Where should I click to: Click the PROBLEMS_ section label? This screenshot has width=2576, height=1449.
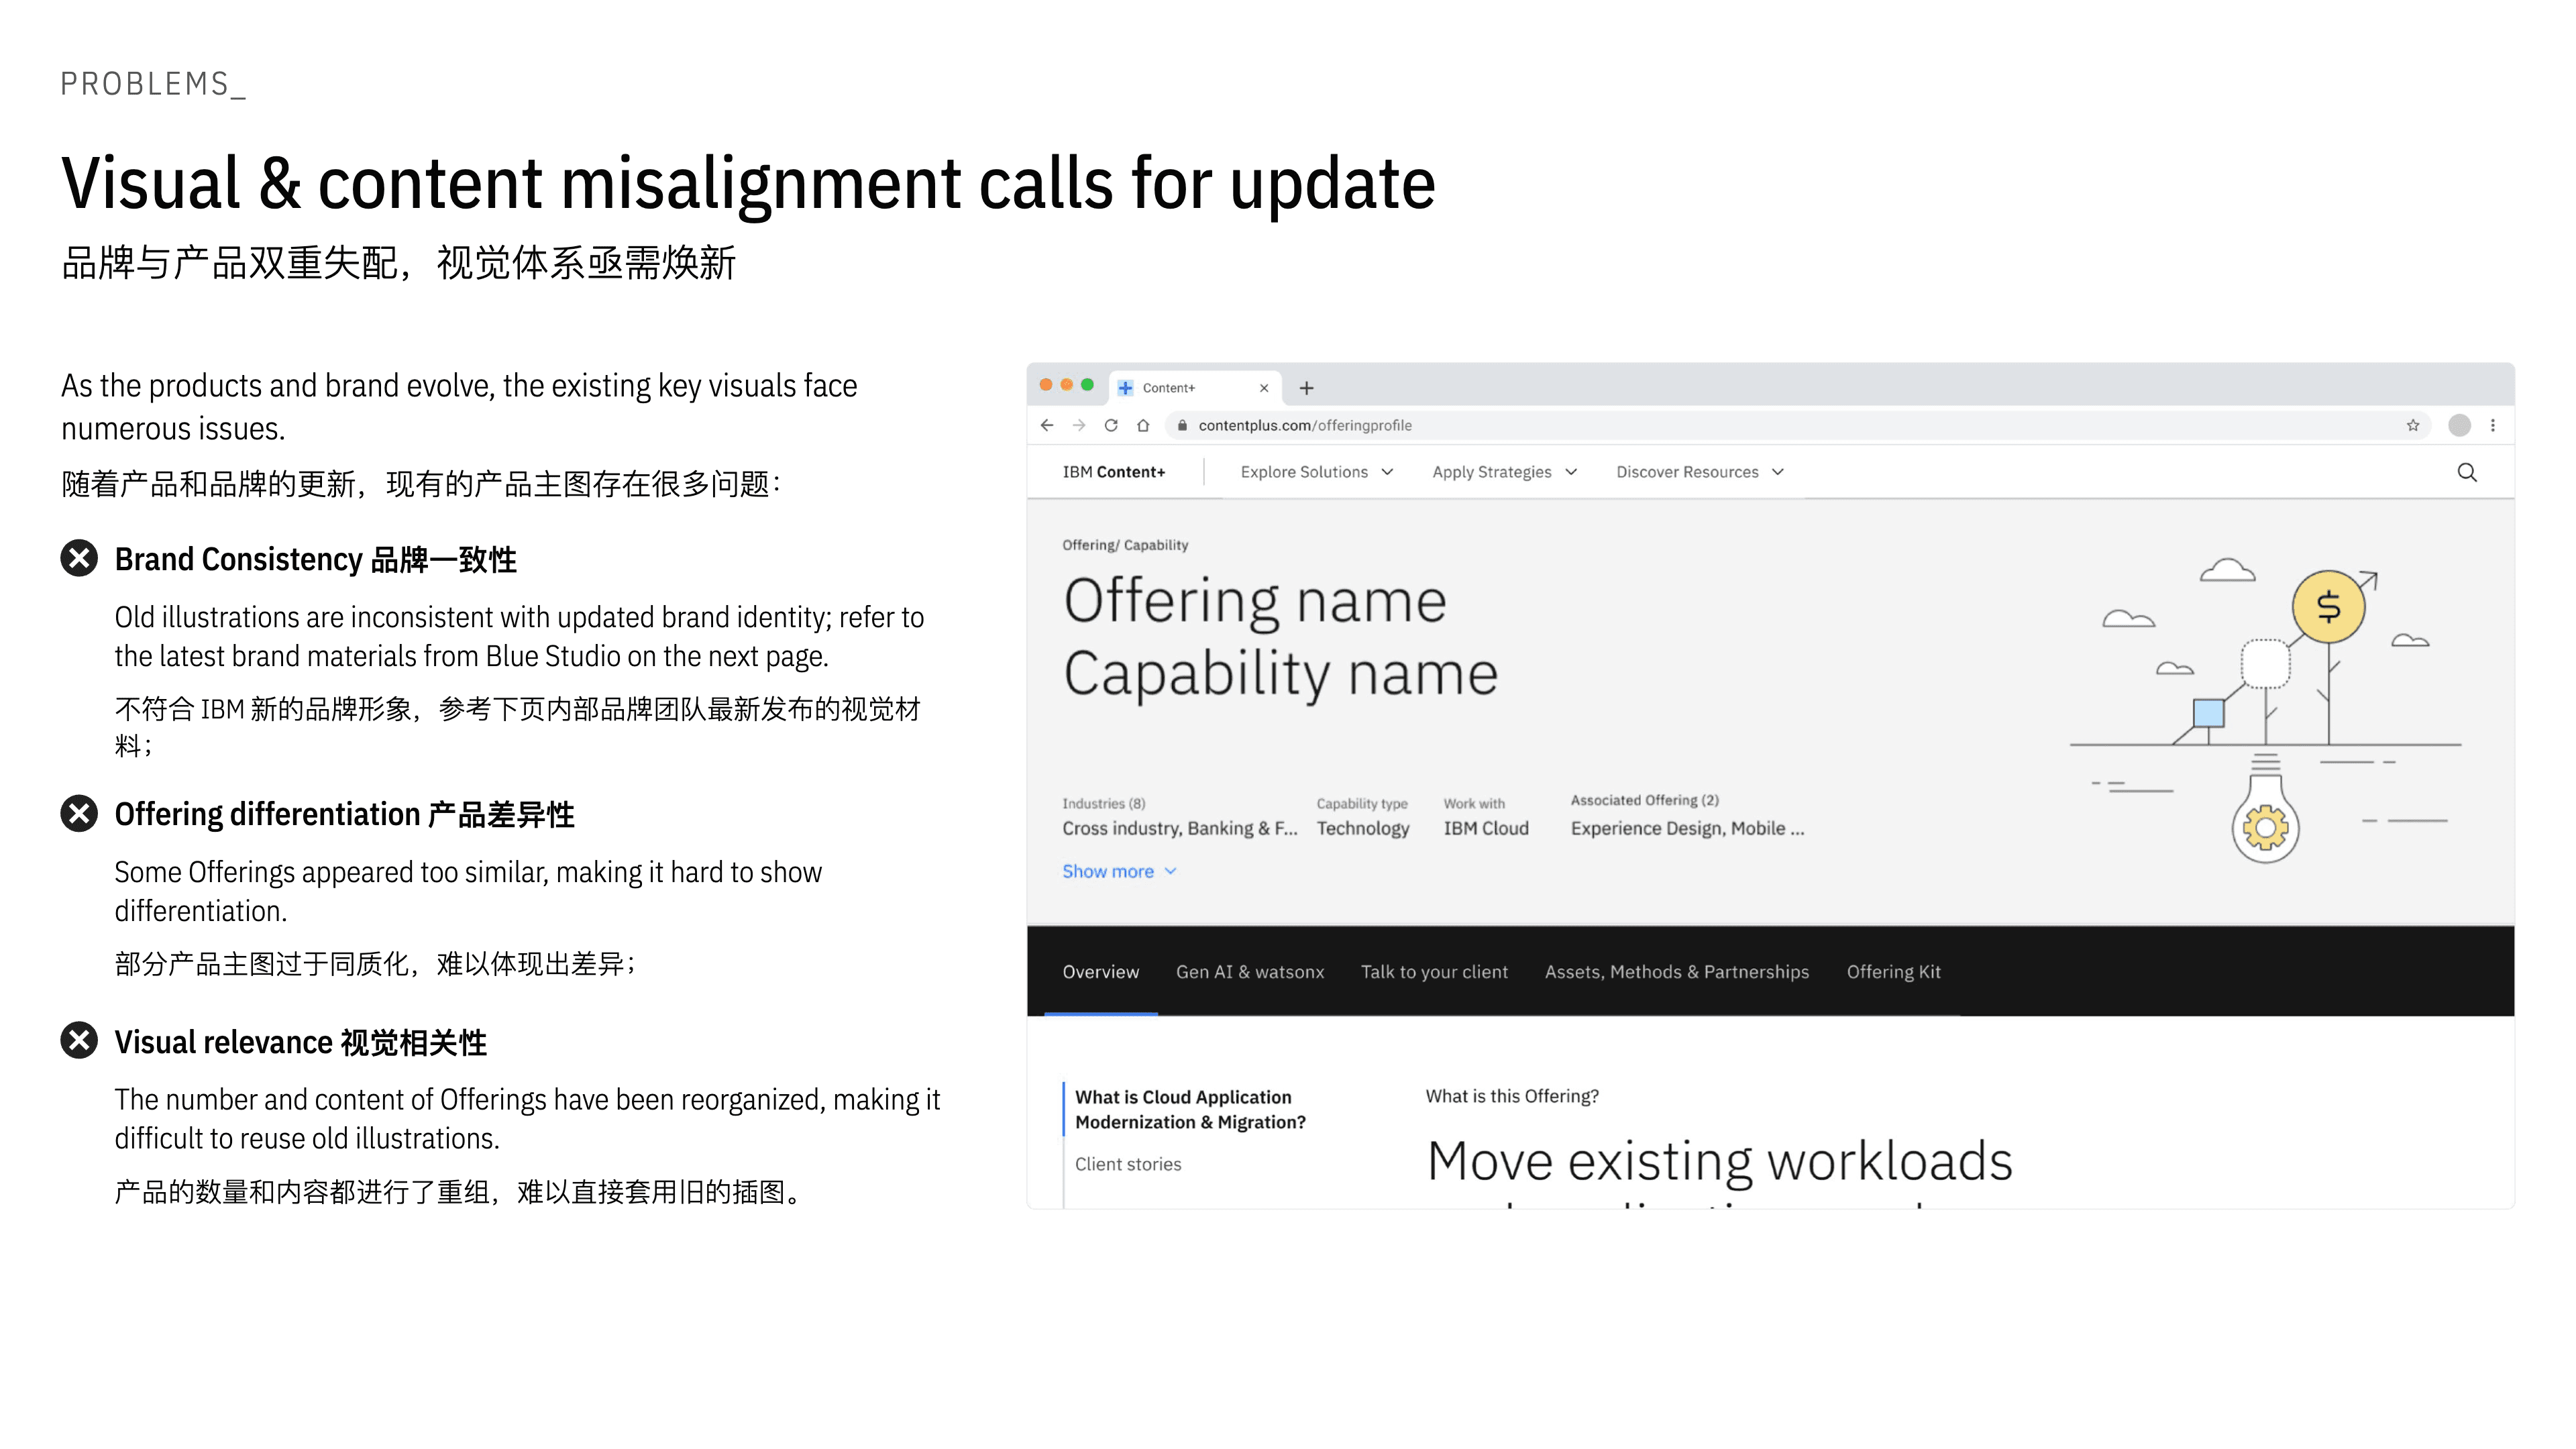[153, 84]
